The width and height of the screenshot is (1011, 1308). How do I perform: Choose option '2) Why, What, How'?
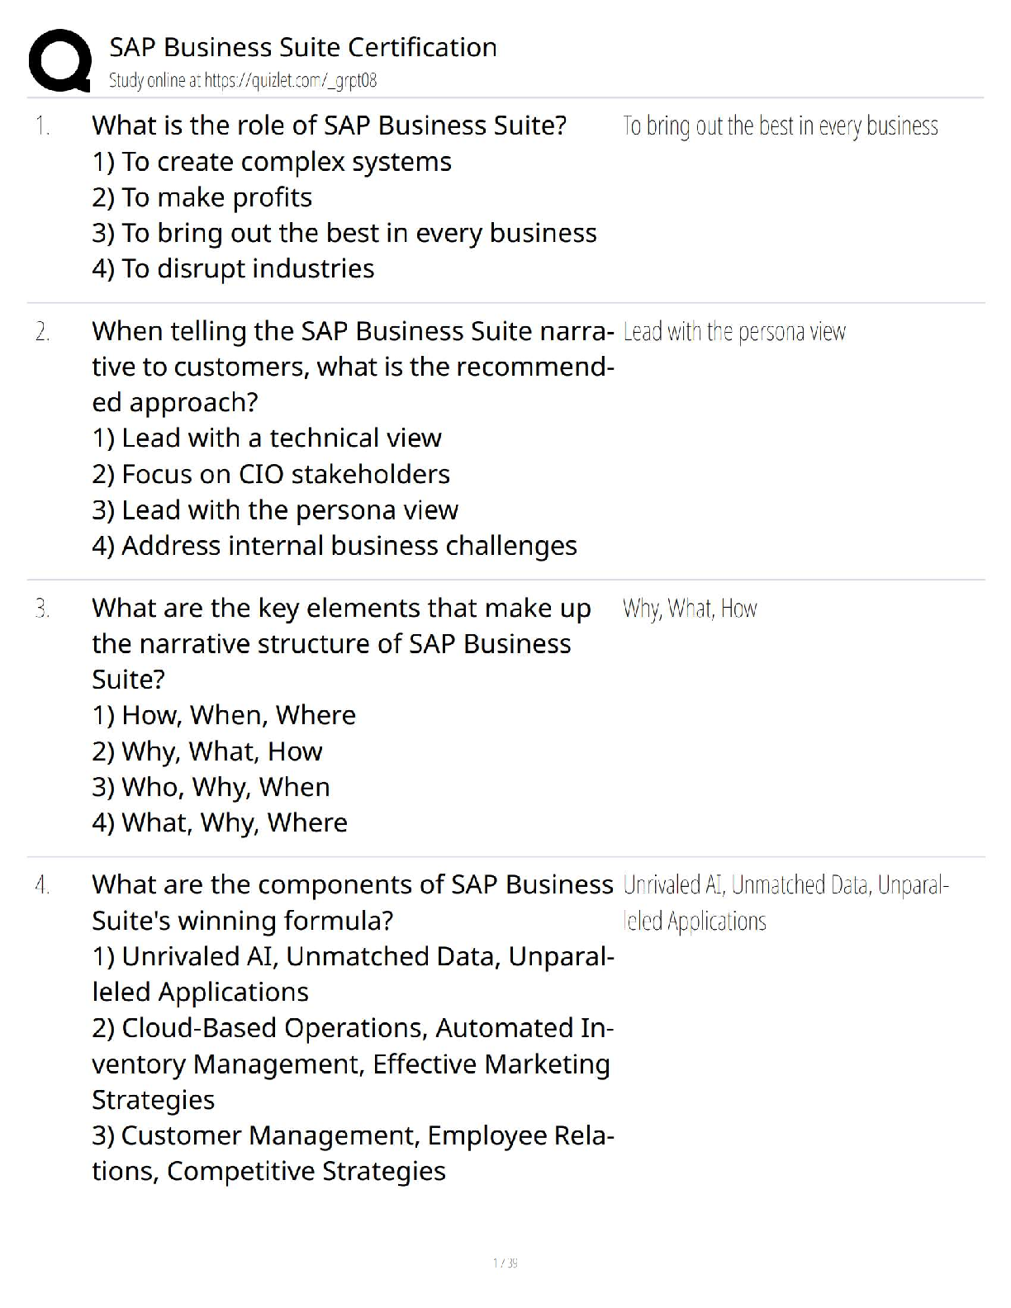point(207,751)
